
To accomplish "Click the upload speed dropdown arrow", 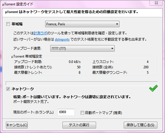I will [x=112, y=48].
